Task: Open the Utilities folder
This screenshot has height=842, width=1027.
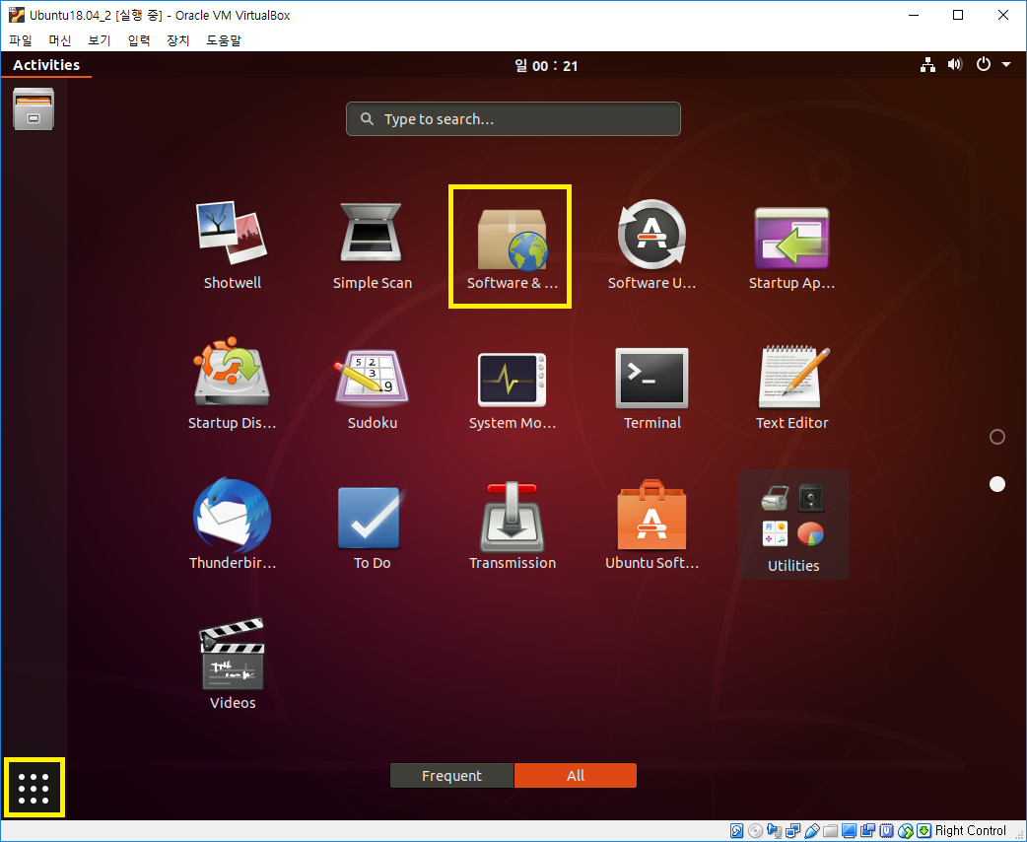Action: (793, 525)
